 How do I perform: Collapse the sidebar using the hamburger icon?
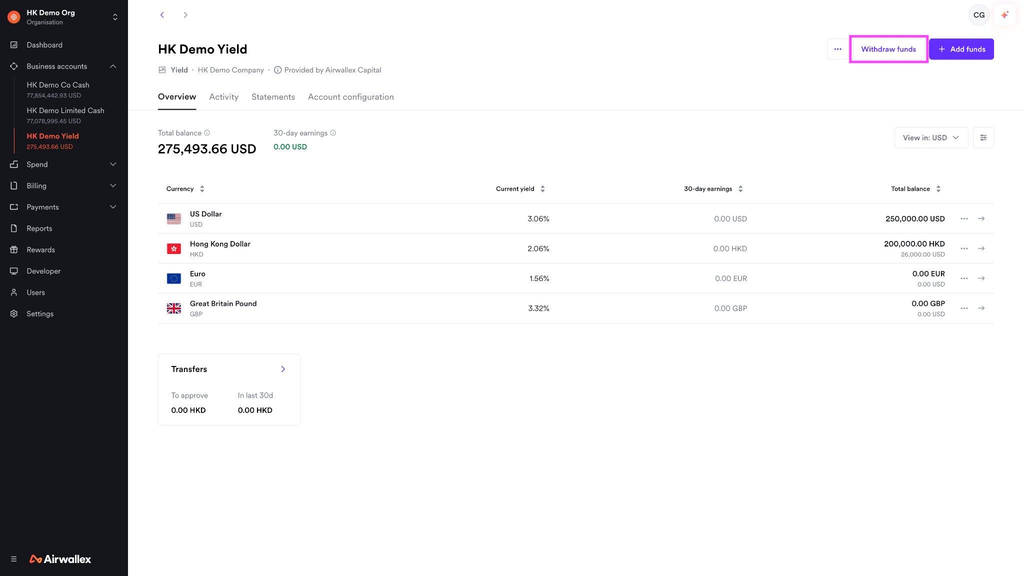tap(14, 559)
